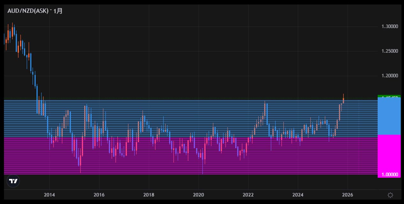Click the 2024 time axis label
Image resolution: width=404 pixels, height=204 pixels.
tap(298, 195)
